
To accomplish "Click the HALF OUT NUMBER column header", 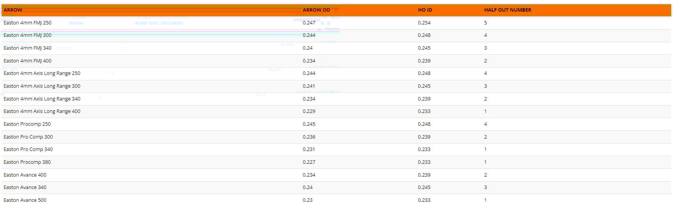I will pos(508,10).
